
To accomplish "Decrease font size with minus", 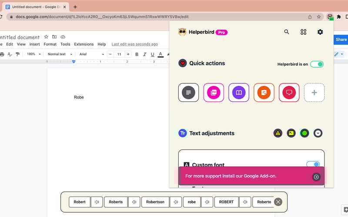I will click(x=110, y=54).
